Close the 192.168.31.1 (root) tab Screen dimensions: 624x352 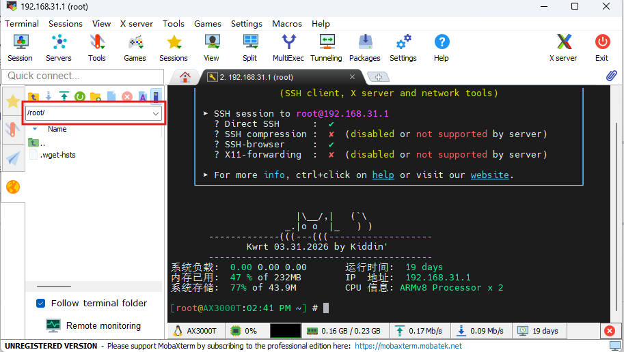click(x=352, y=76)
